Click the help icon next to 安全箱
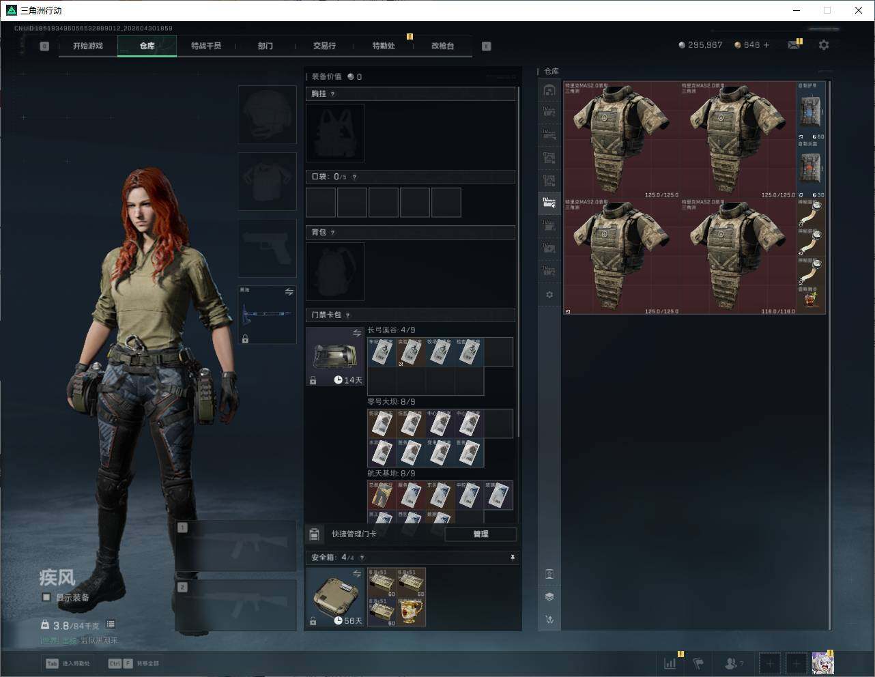The width and height of the screenshot is (875, 677). [362, 558]
